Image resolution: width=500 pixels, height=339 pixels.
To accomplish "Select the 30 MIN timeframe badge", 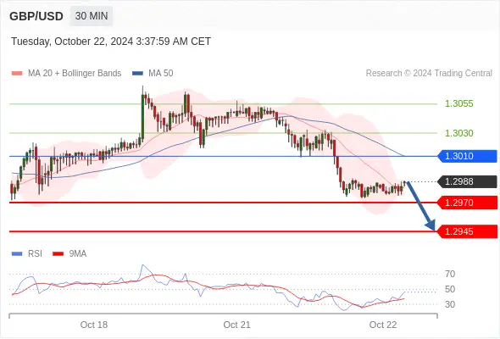I will tap(92, 16).
